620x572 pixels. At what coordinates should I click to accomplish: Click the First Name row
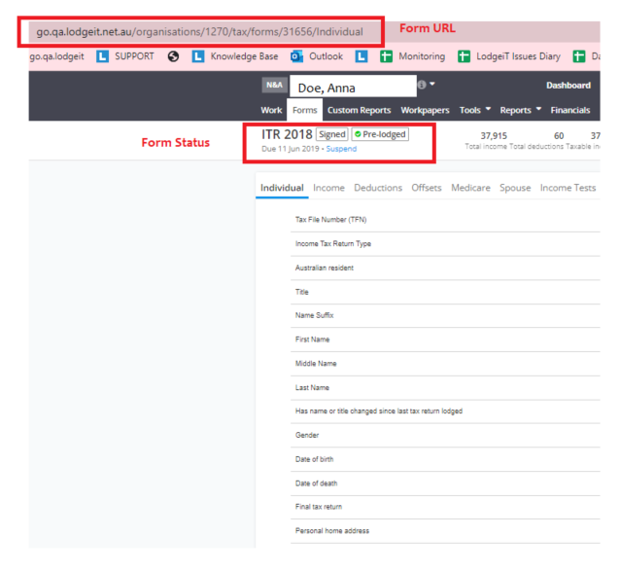tap(445, 340)
